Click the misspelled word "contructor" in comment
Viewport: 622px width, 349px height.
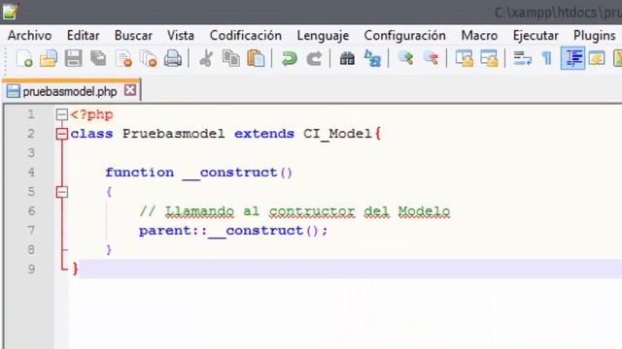(312, 211)
